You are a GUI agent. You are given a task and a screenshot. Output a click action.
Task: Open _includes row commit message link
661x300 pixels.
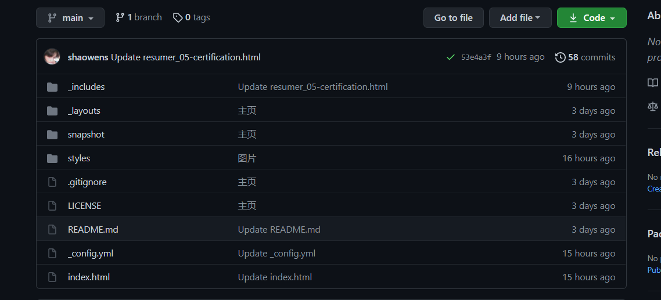click(313, 87)
